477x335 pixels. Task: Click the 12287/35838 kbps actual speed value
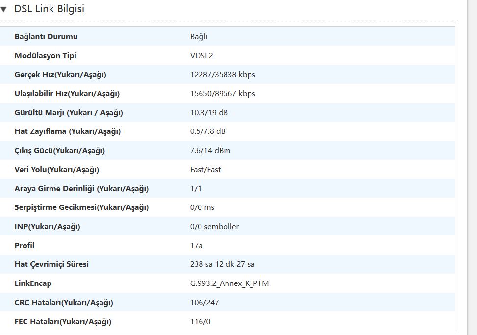point(223,75)
